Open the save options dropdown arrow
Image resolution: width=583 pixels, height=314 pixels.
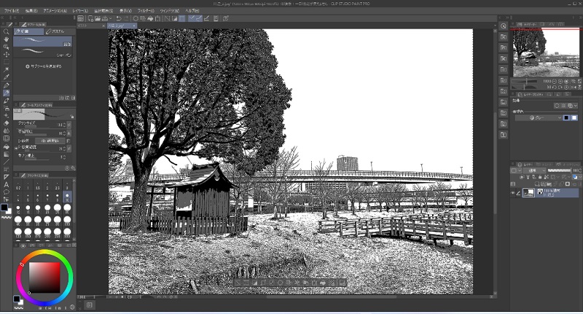tap(111, 18)
